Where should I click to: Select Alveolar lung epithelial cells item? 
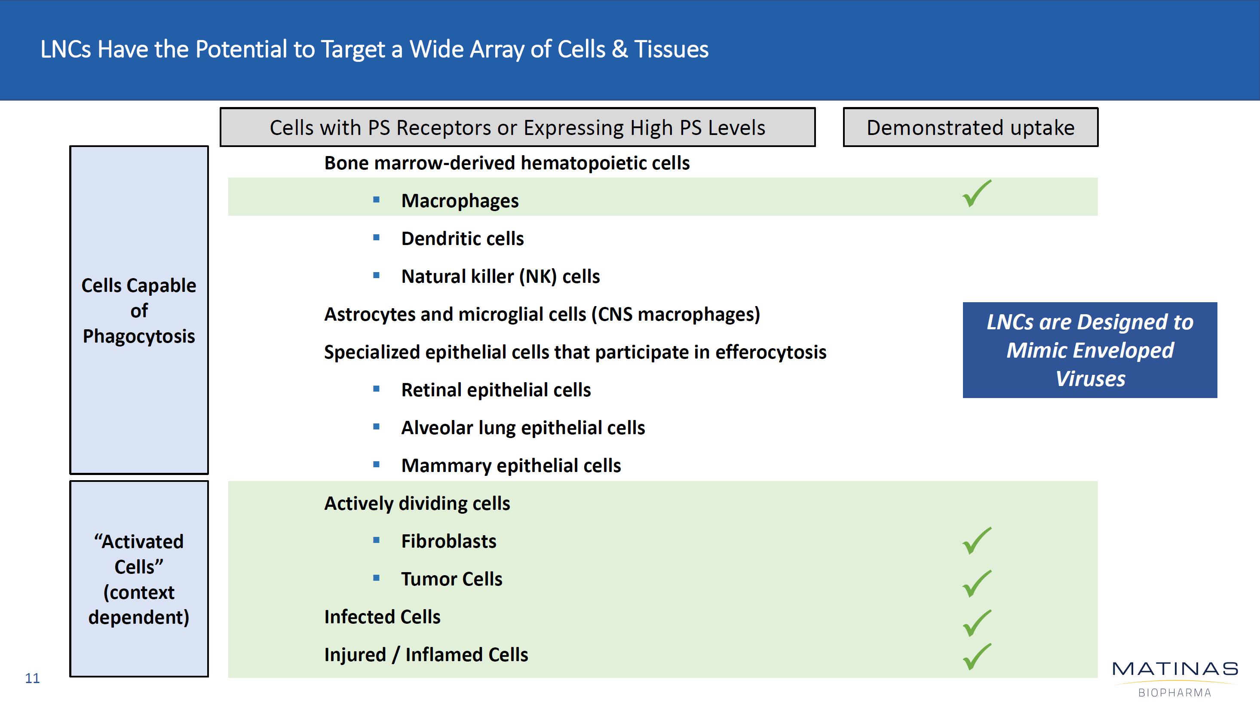(x=522, y=428)
